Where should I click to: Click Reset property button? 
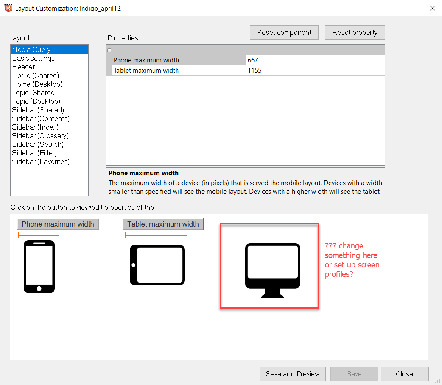[355, 33]
